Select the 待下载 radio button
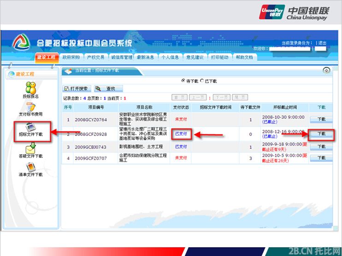The width and height of the screenshot is (342, 256). 183,81
